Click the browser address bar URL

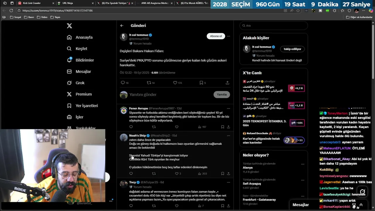click(58, 11)
